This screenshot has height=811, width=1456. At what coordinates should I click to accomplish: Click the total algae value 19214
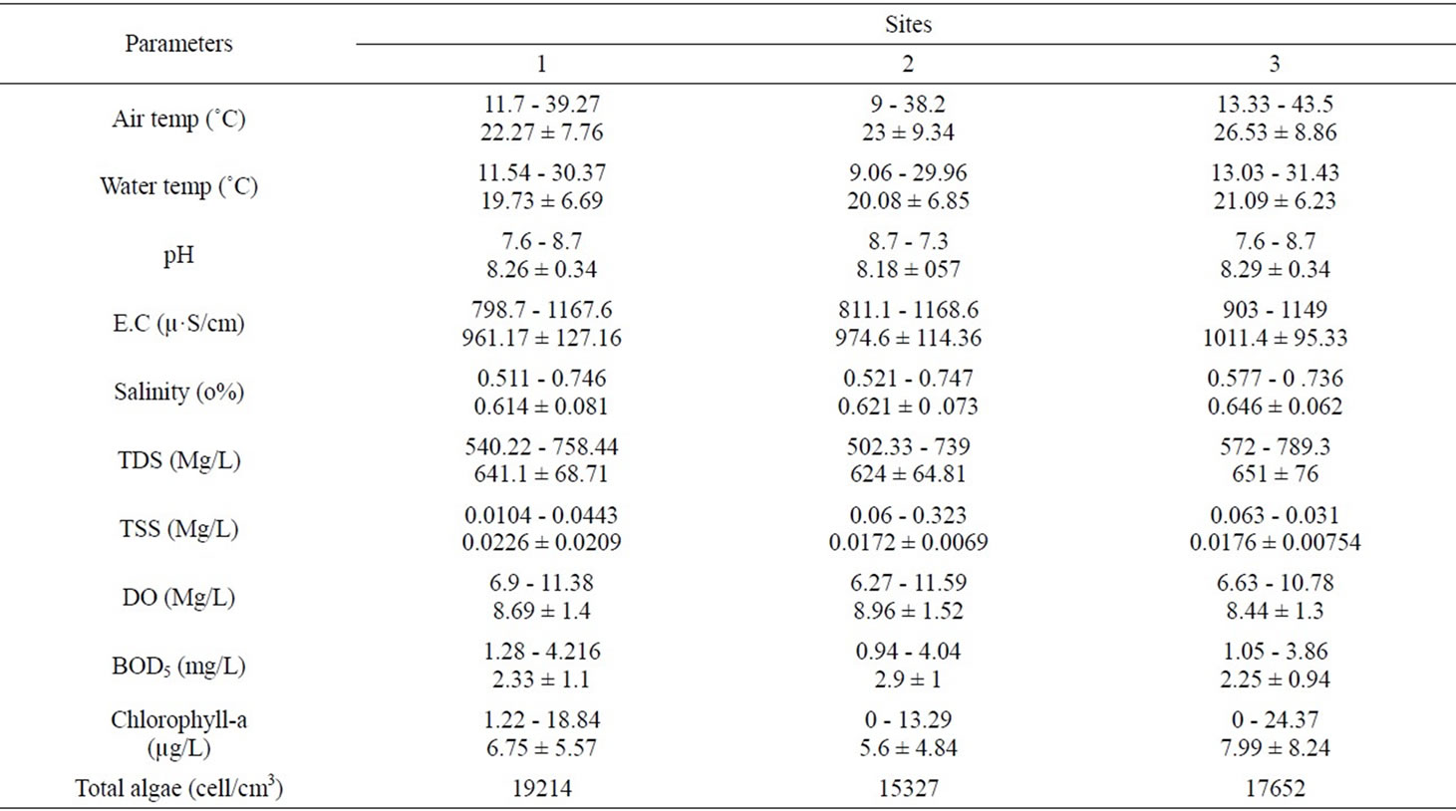pos(541,788)
